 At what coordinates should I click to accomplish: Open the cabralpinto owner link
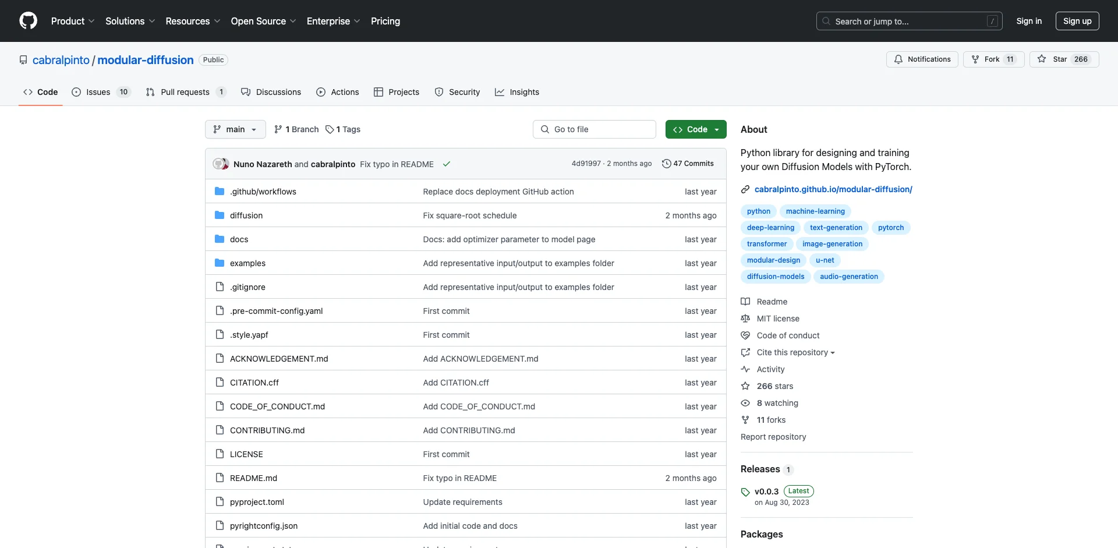click(x=61, y=60)
